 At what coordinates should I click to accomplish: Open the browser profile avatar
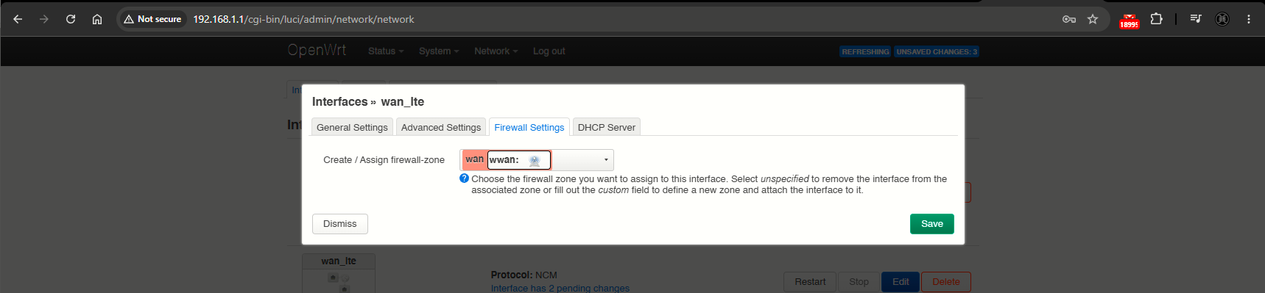(x=1222, y=19)
